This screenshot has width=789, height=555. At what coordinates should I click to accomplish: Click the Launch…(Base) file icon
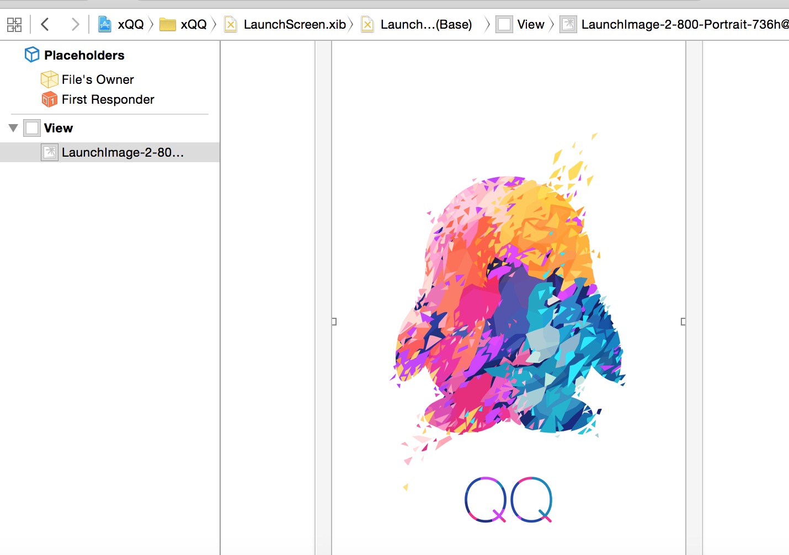pos(367,24)
